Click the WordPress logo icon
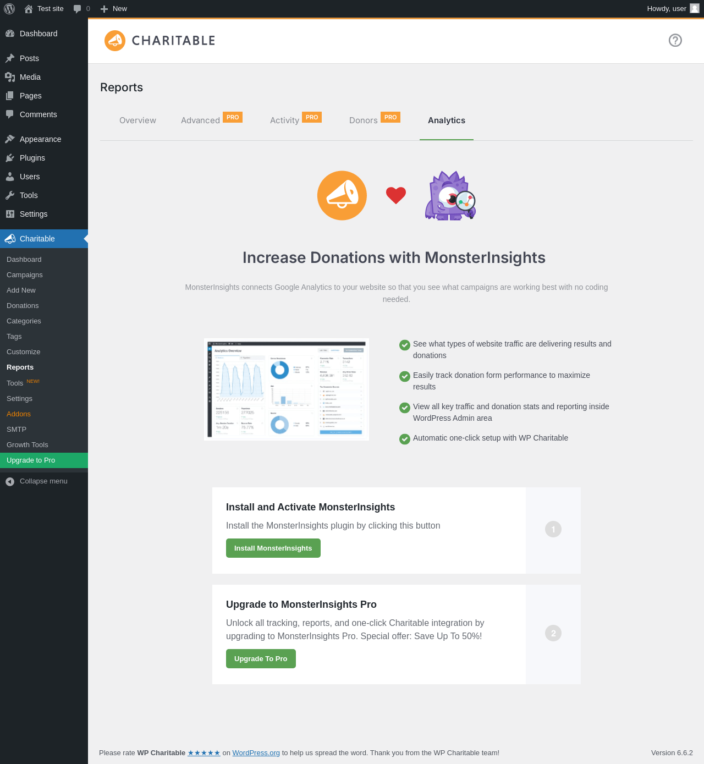The width and height of the screenshot is (704, 764). coord(9,9)
